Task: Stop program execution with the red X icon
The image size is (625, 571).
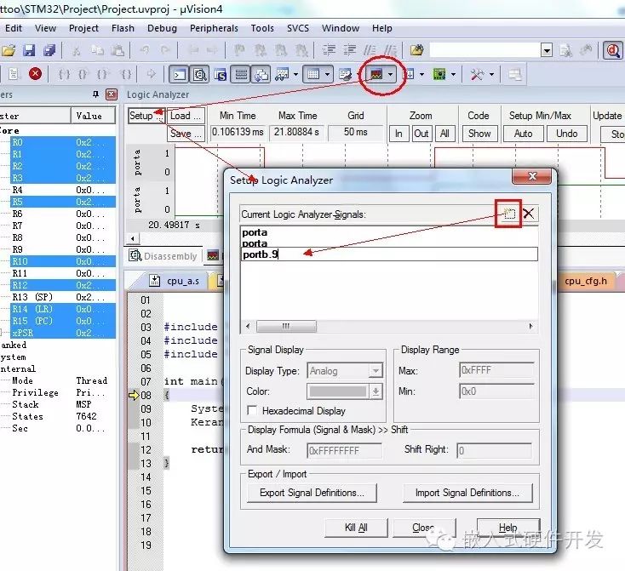Action: tap(35, 74)
